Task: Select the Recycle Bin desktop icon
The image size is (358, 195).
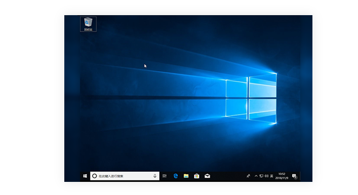Action: coord(88,24)
